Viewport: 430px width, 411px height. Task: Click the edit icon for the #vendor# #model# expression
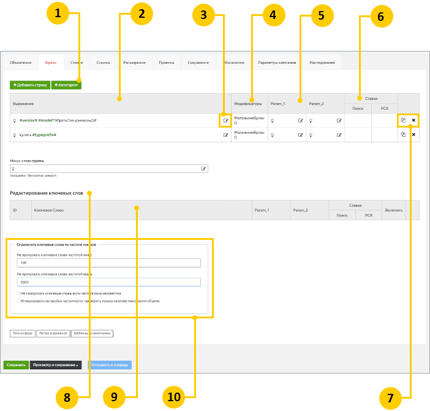point(226,120)
